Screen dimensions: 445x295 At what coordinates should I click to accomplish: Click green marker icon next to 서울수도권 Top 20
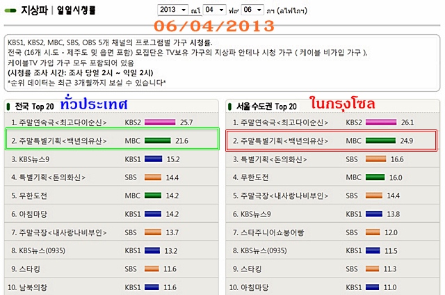coord(229,106)
